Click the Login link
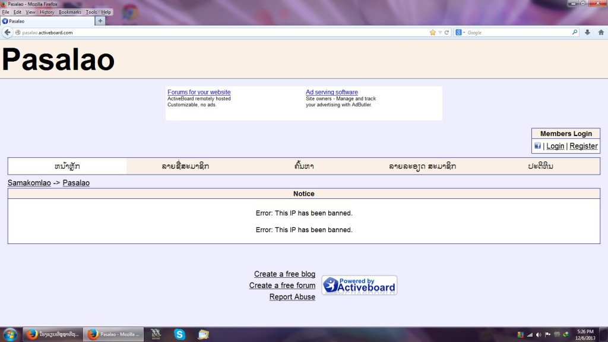Image resolution: width=608 pixels, height=342 pixels. click(x=555, y=146)
